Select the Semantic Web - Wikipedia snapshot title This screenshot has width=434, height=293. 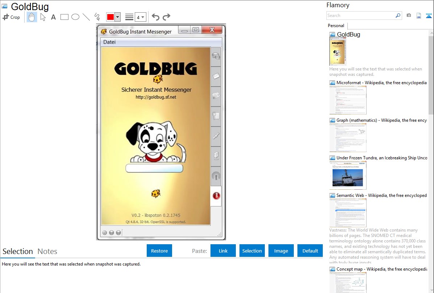381,195
